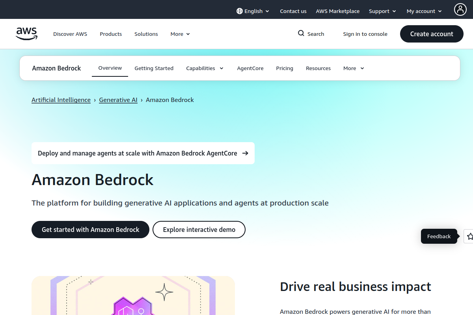Click the Create account button
This screenshot has height=315, width=473.
pyautogui.click(x=431, y=34)
